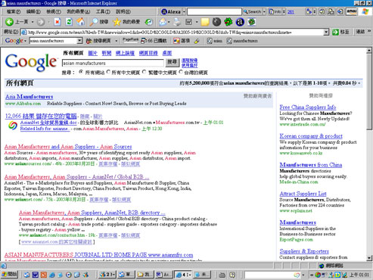Select the all Chinese pages radio button
Viewport: 373px width, 280px height.
tap(108, 72)
